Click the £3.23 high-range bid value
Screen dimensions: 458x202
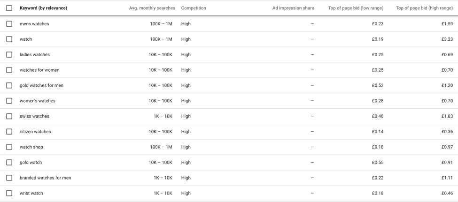point(447,39)
